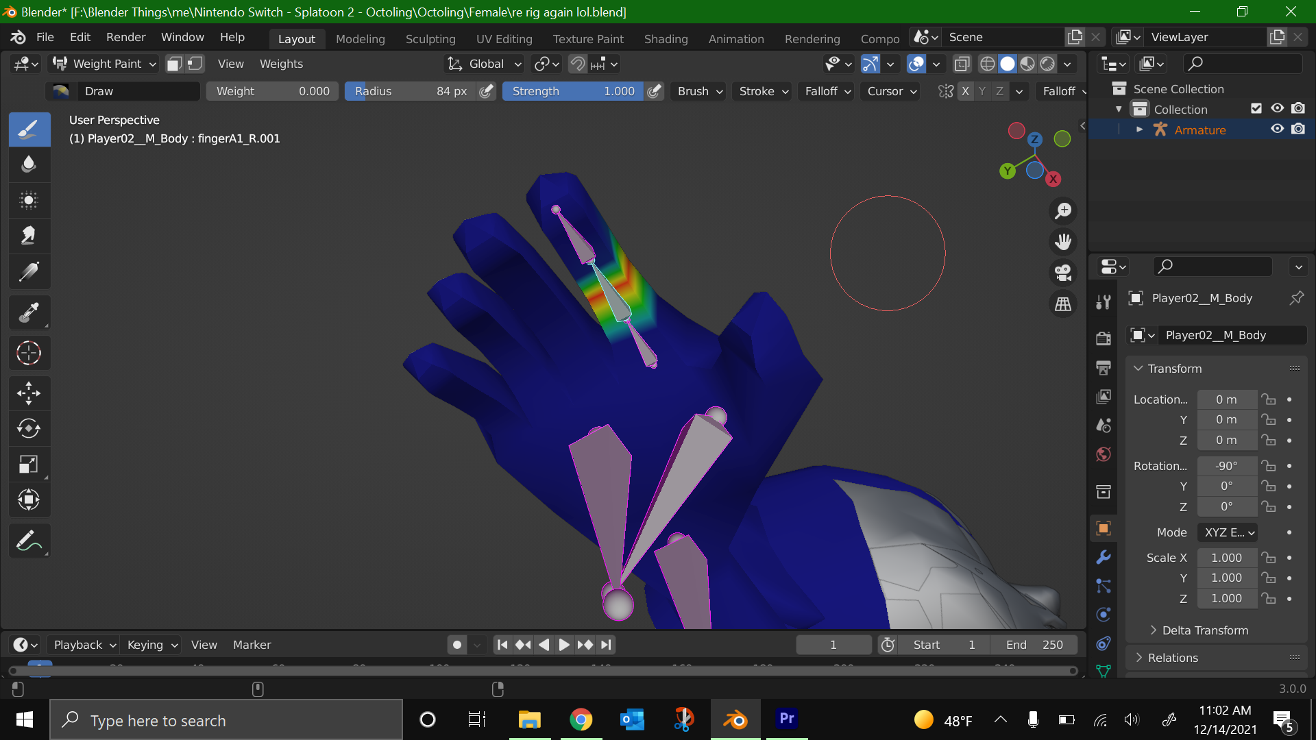The image size is (1316, 740).
Task: Click the brush Radius slider
Action: click(x=411, y=91)
